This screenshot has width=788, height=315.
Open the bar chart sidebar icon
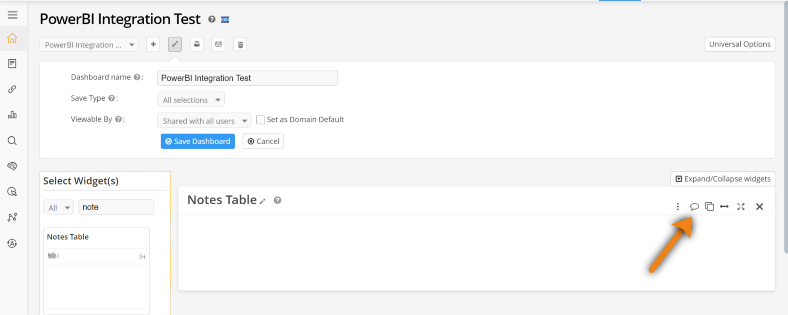click(12, 115)
